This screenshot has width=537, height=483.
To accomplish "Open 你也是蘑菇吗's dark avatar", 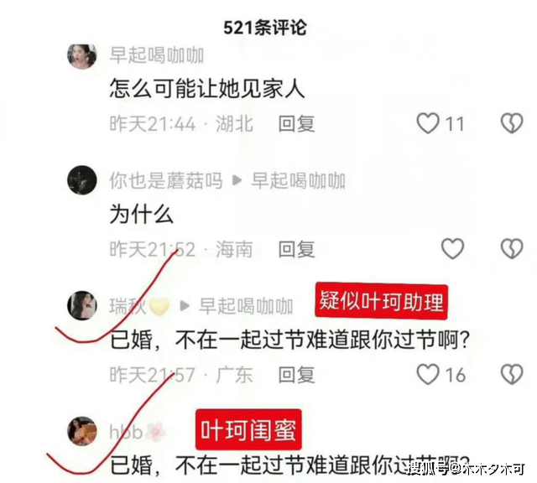I will [82, 180].
